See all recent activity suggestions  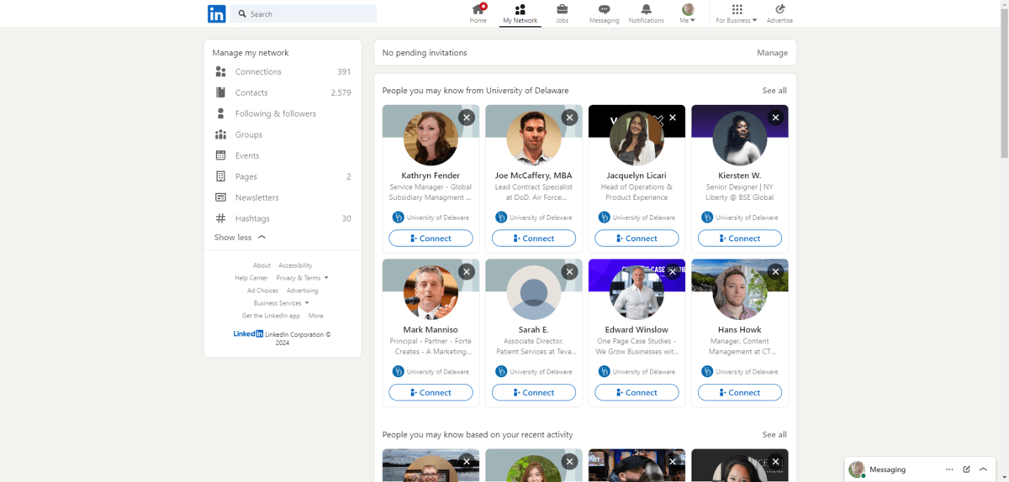click(774, 435)
